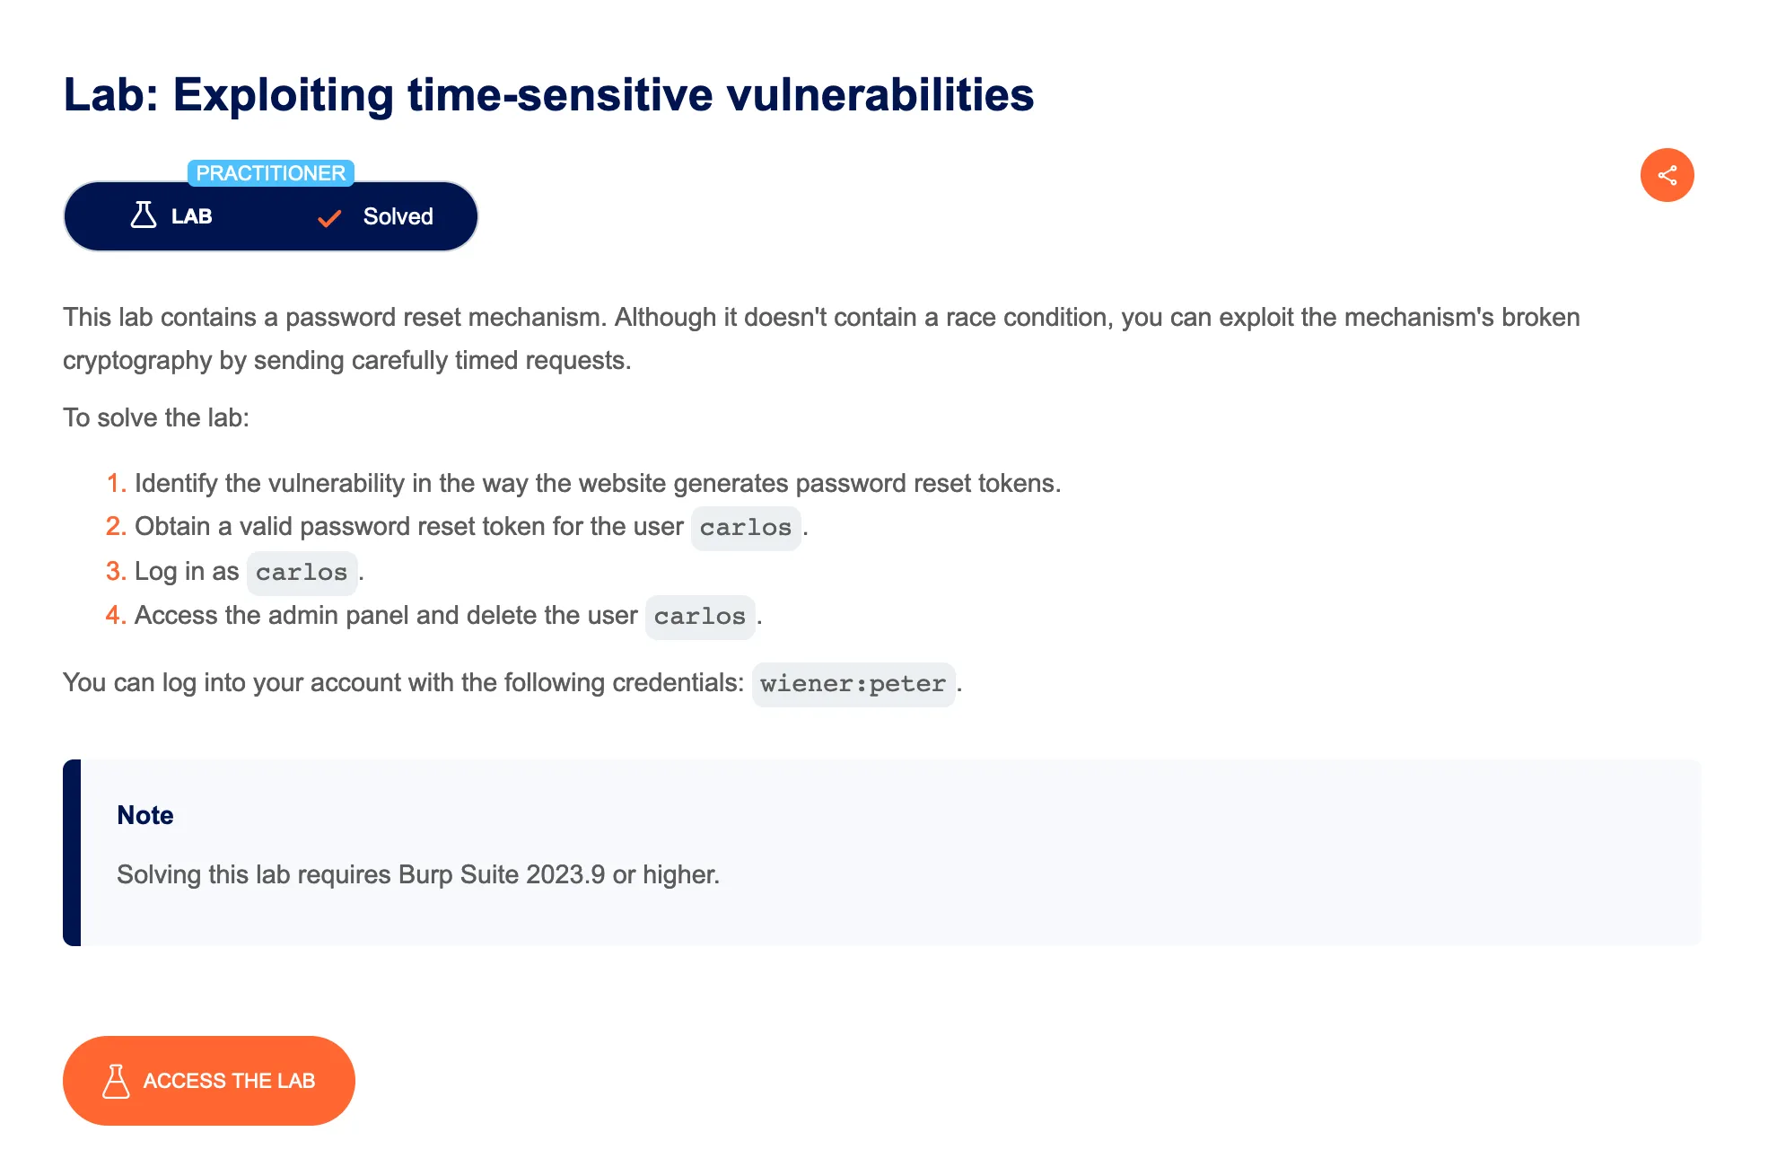Viewport: 1768px width, 1158px height.
Task: Click the dark blue Note side bar
Action: (72, 852)
